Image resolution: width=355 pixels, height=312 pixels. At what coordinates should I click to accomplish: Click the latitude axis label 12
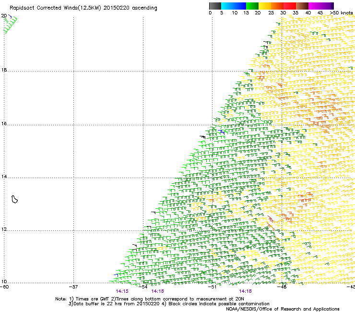[x=4, y=229]
